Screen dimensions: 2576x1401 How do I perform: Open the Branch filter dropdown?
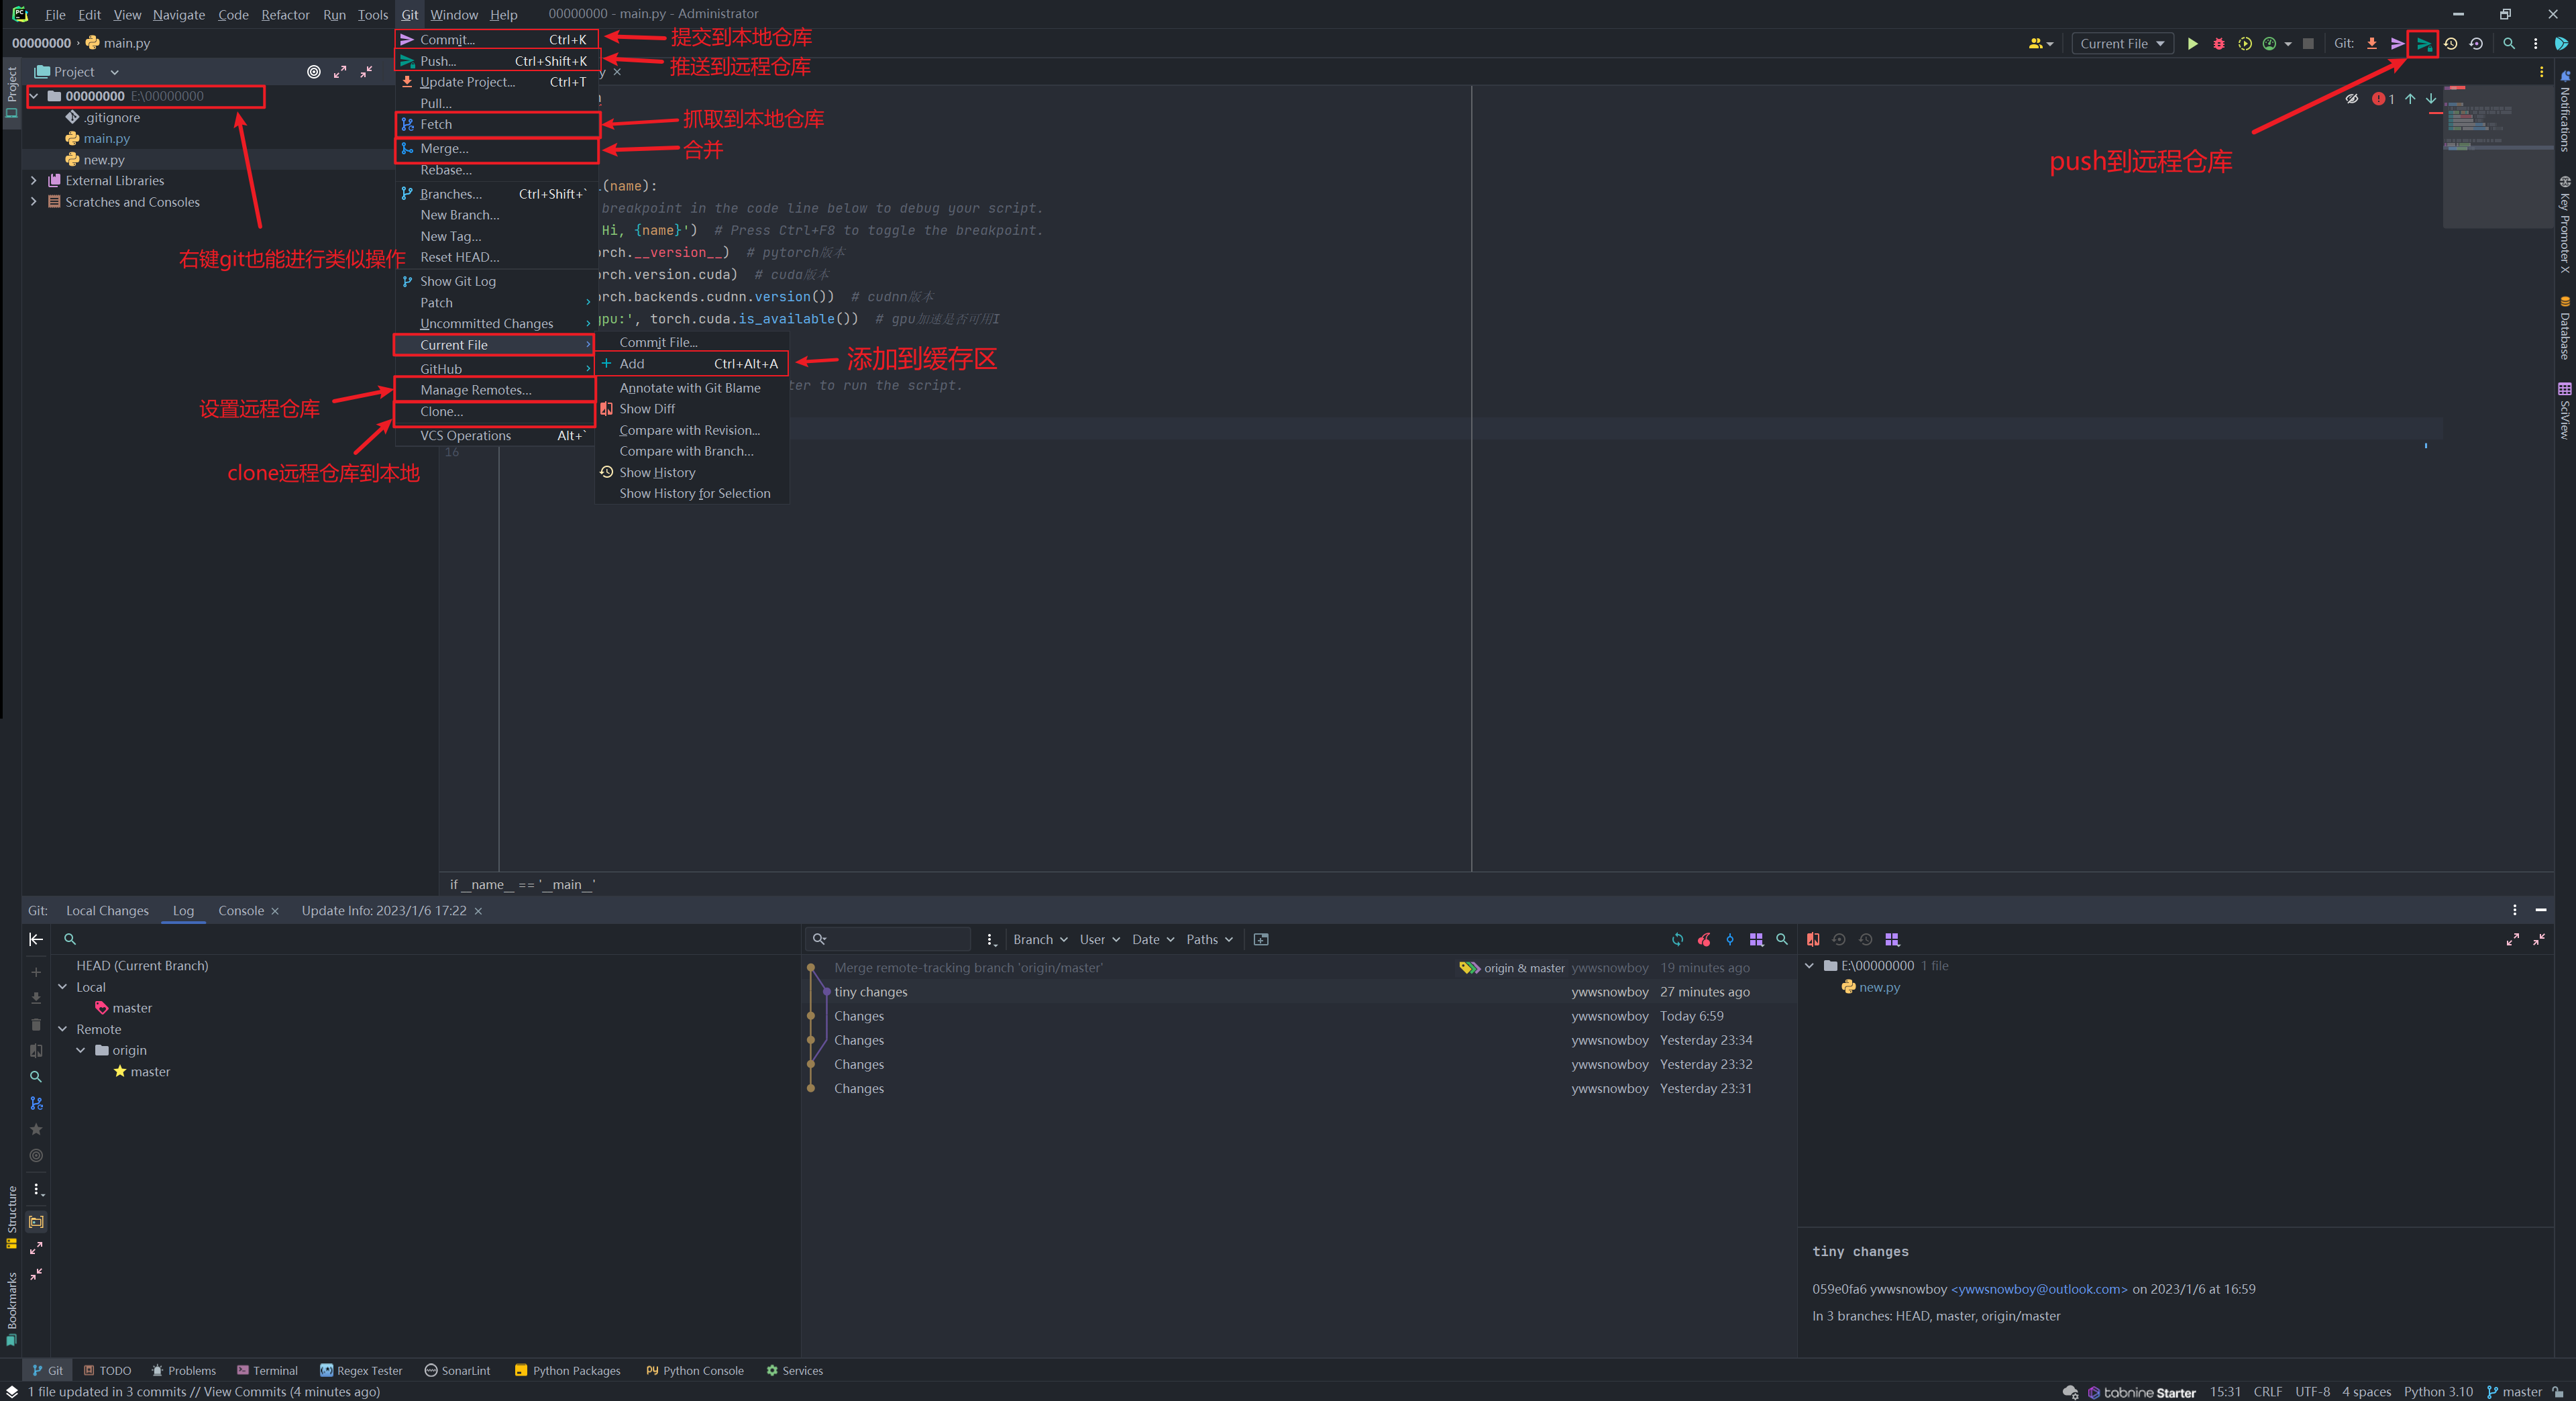coord(1040,939)
